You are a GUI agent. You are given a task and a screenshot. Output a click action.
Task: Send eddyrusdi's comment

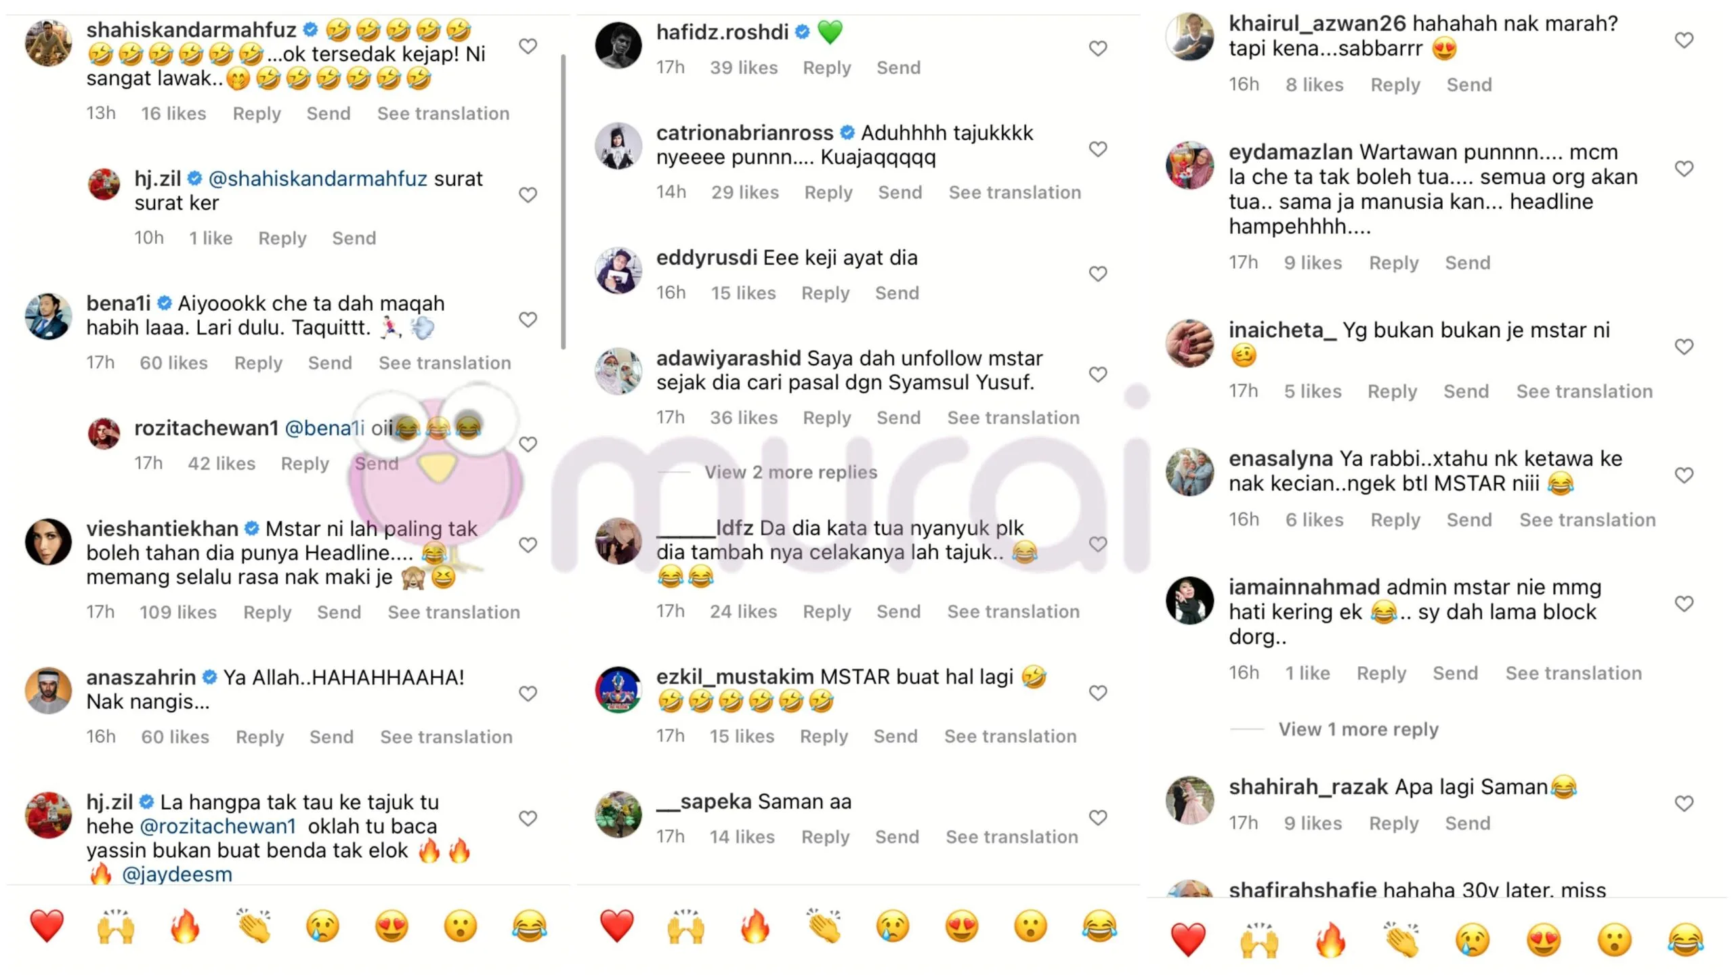click(x=897, y=293)
